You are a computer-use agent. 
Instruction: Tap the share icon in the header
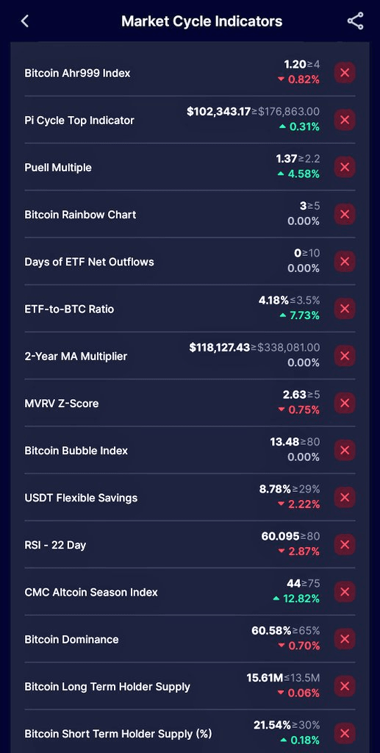pos(355,21)
